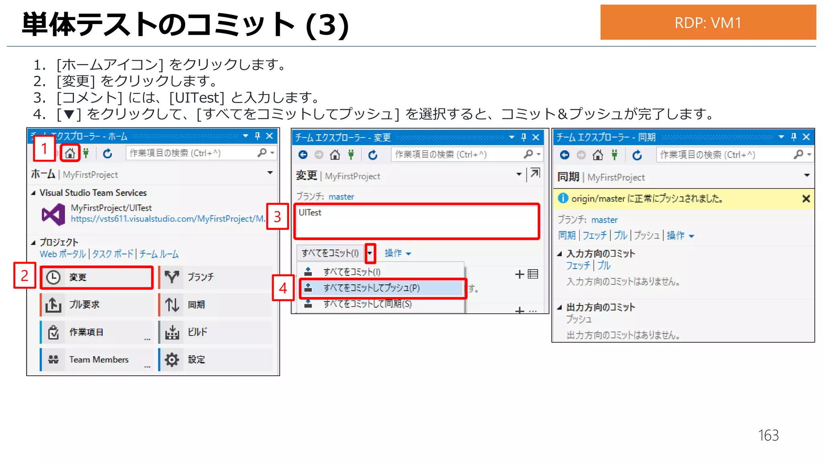This screenshot has height=463, width=823.
Task: Open the 作業項目 tile
Action: tap(96, 332)
